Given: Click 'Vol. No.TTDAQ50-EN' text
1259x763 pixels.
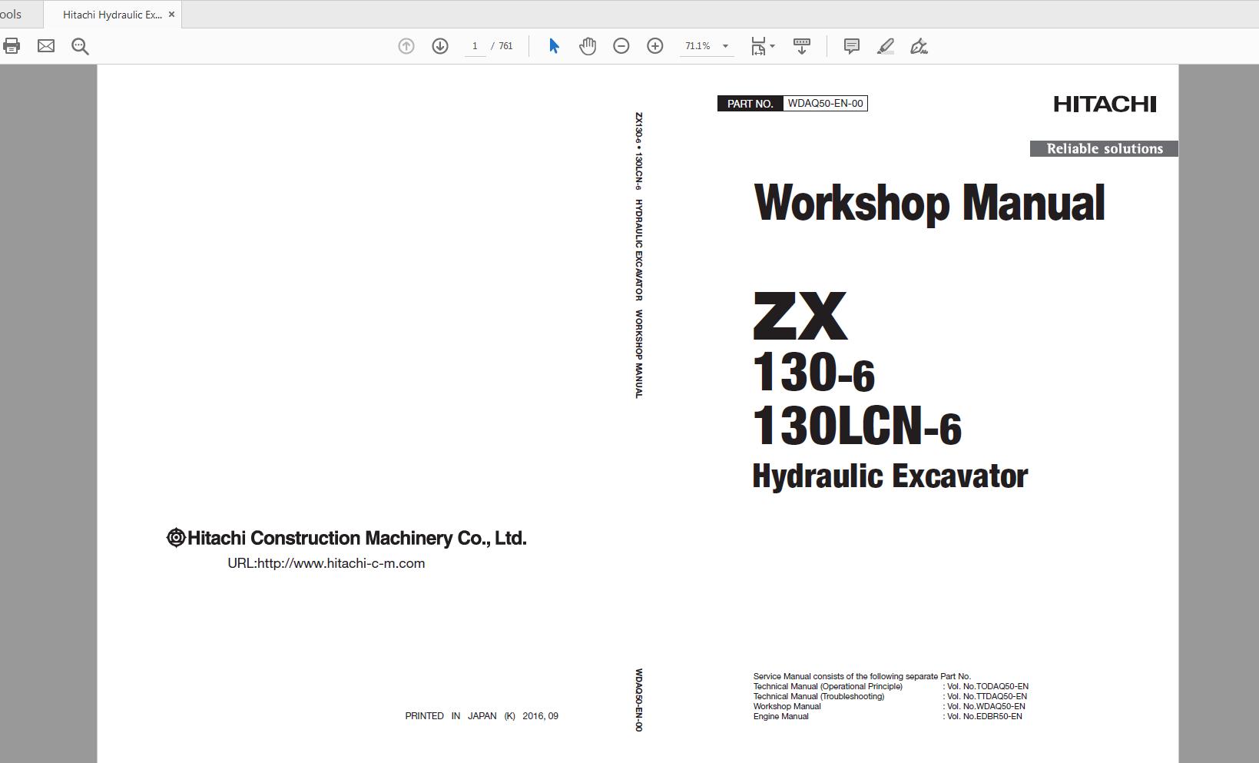Looking at the screenshot, I should 987,697.
